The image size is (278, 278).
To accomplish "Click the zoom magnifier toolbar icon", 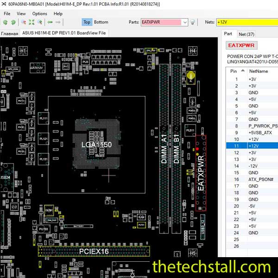I will pos(23,22).
